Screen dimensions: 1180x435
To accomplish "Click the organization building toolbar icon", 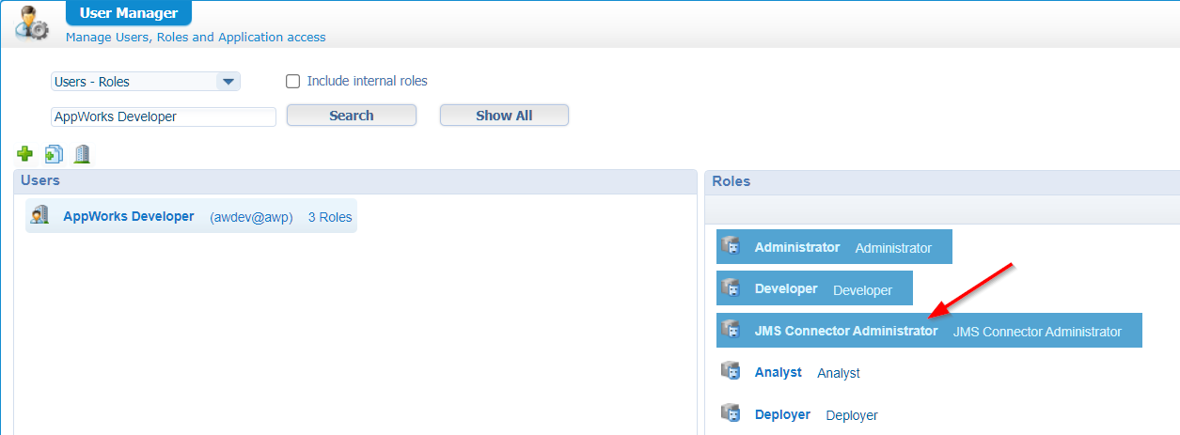I will click(82, 153).
